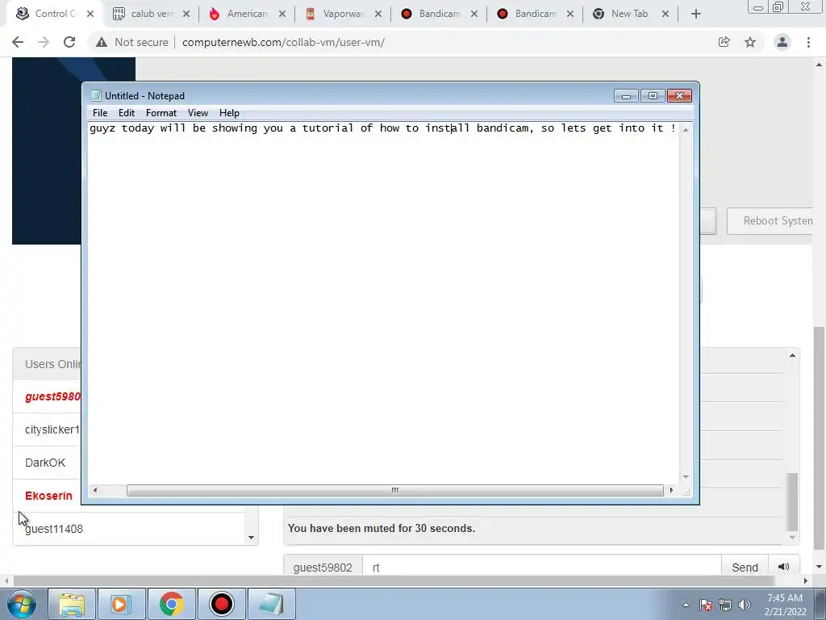This screenshot has height=620, width=826.
Task: Open Notepad Format menu
Action: tap(161, 113)
